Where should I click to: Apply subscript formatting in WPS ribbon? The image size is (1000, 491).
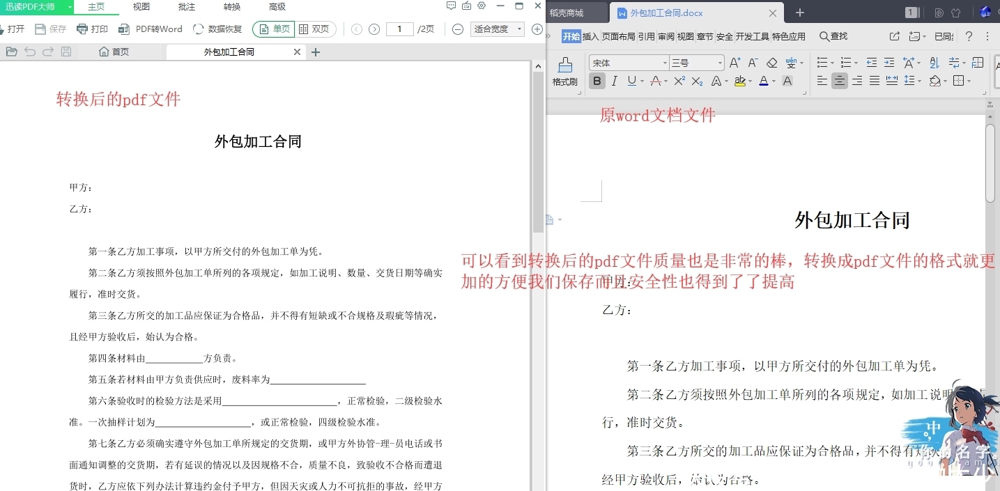696,81
